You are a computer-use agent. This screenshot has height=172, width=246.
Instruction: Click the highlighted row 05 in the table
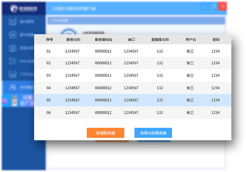[132, 100]
